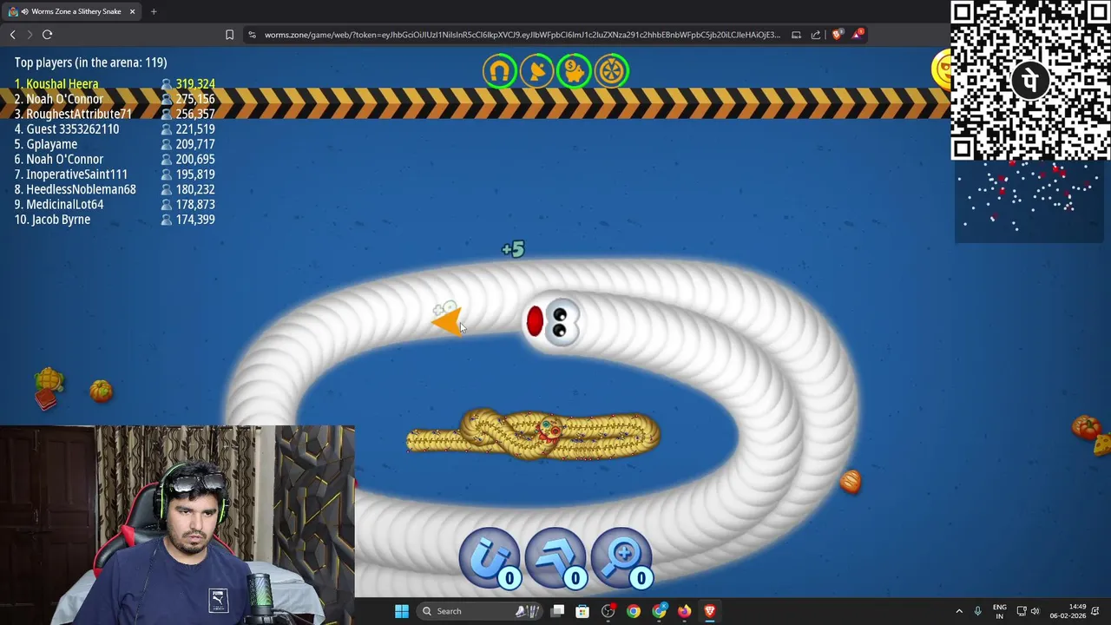Click the piggy bank coin power-up indicator
Screen dimensions: 1111x625
574,71
